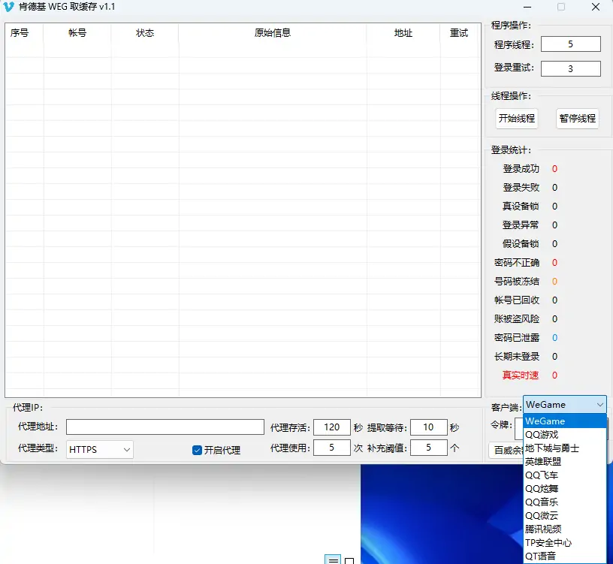Screen dimensions: 613x564
Task: Click the 重试 column header
Action: [459, 33]
